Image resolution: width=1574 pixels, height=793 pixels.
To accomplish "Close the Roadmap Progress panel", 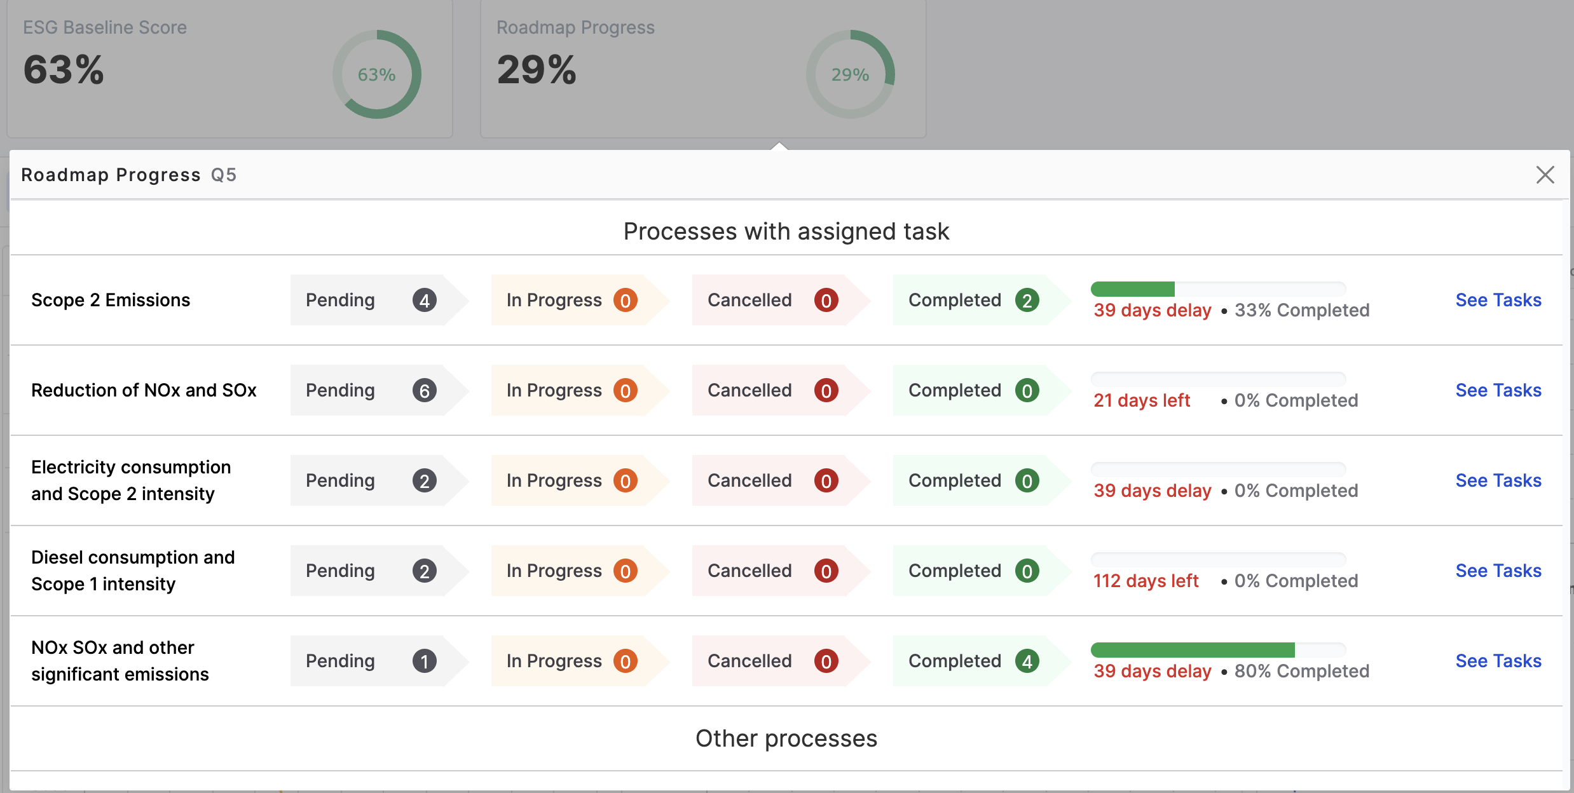I will point(1545,175).
